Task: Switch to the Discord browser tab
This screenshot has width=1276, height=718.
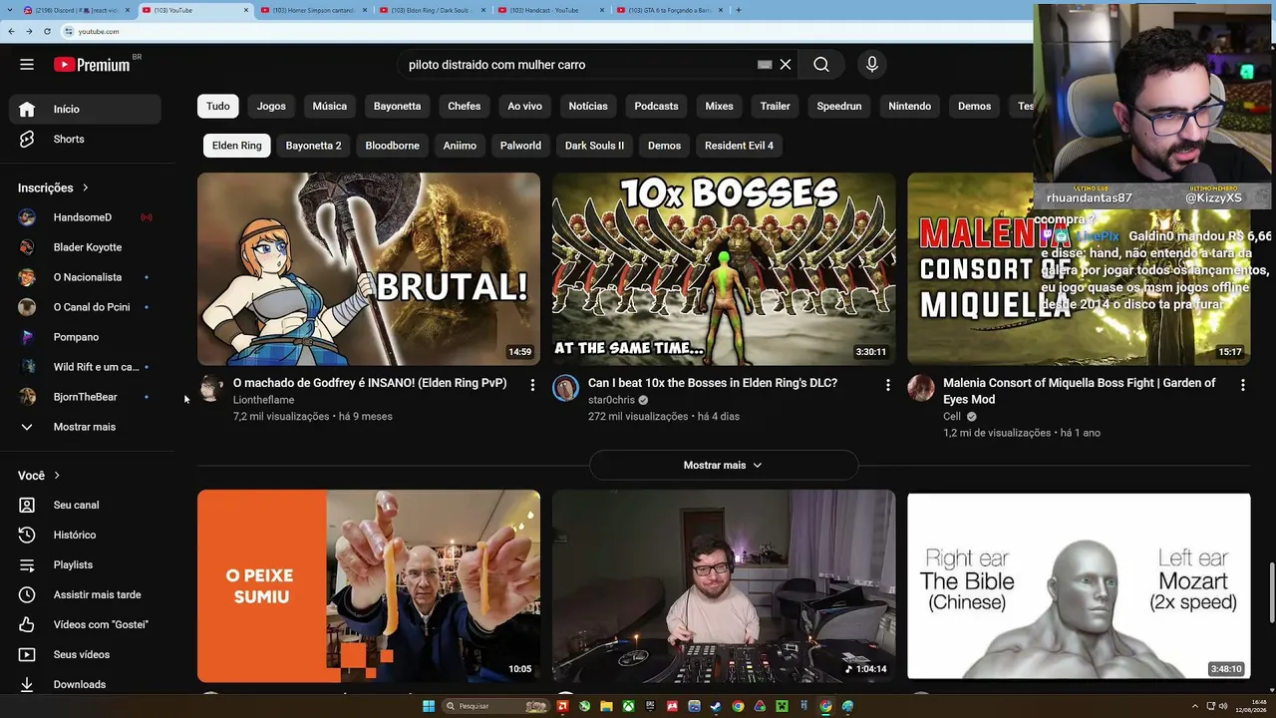Action: [x=75, y=10]
